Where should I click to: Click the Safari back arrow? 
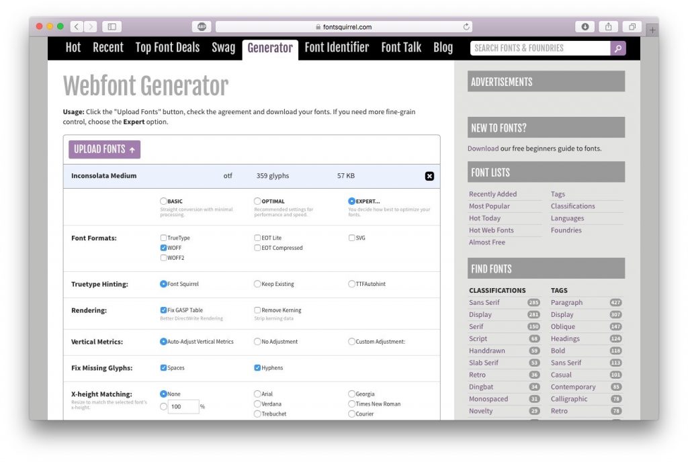[x=77, y=27]
